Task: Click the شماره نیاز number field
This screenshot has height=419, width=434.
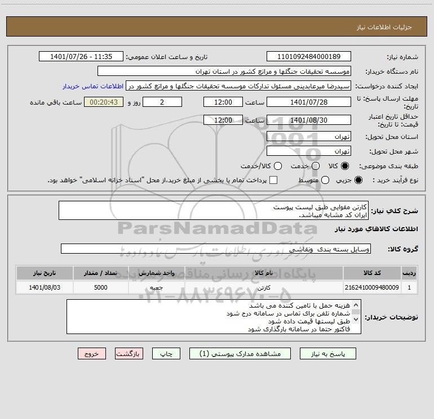Action: point(309,56)
